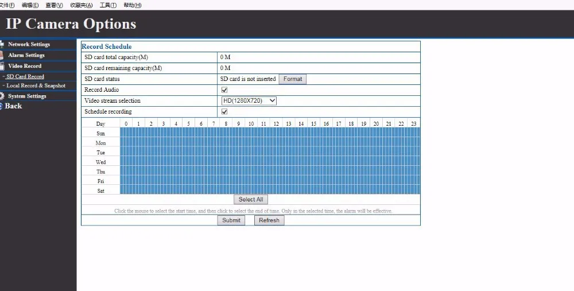574x291 pixels.
Task: Click the Mon row label
Action: [x=100, y=143]
